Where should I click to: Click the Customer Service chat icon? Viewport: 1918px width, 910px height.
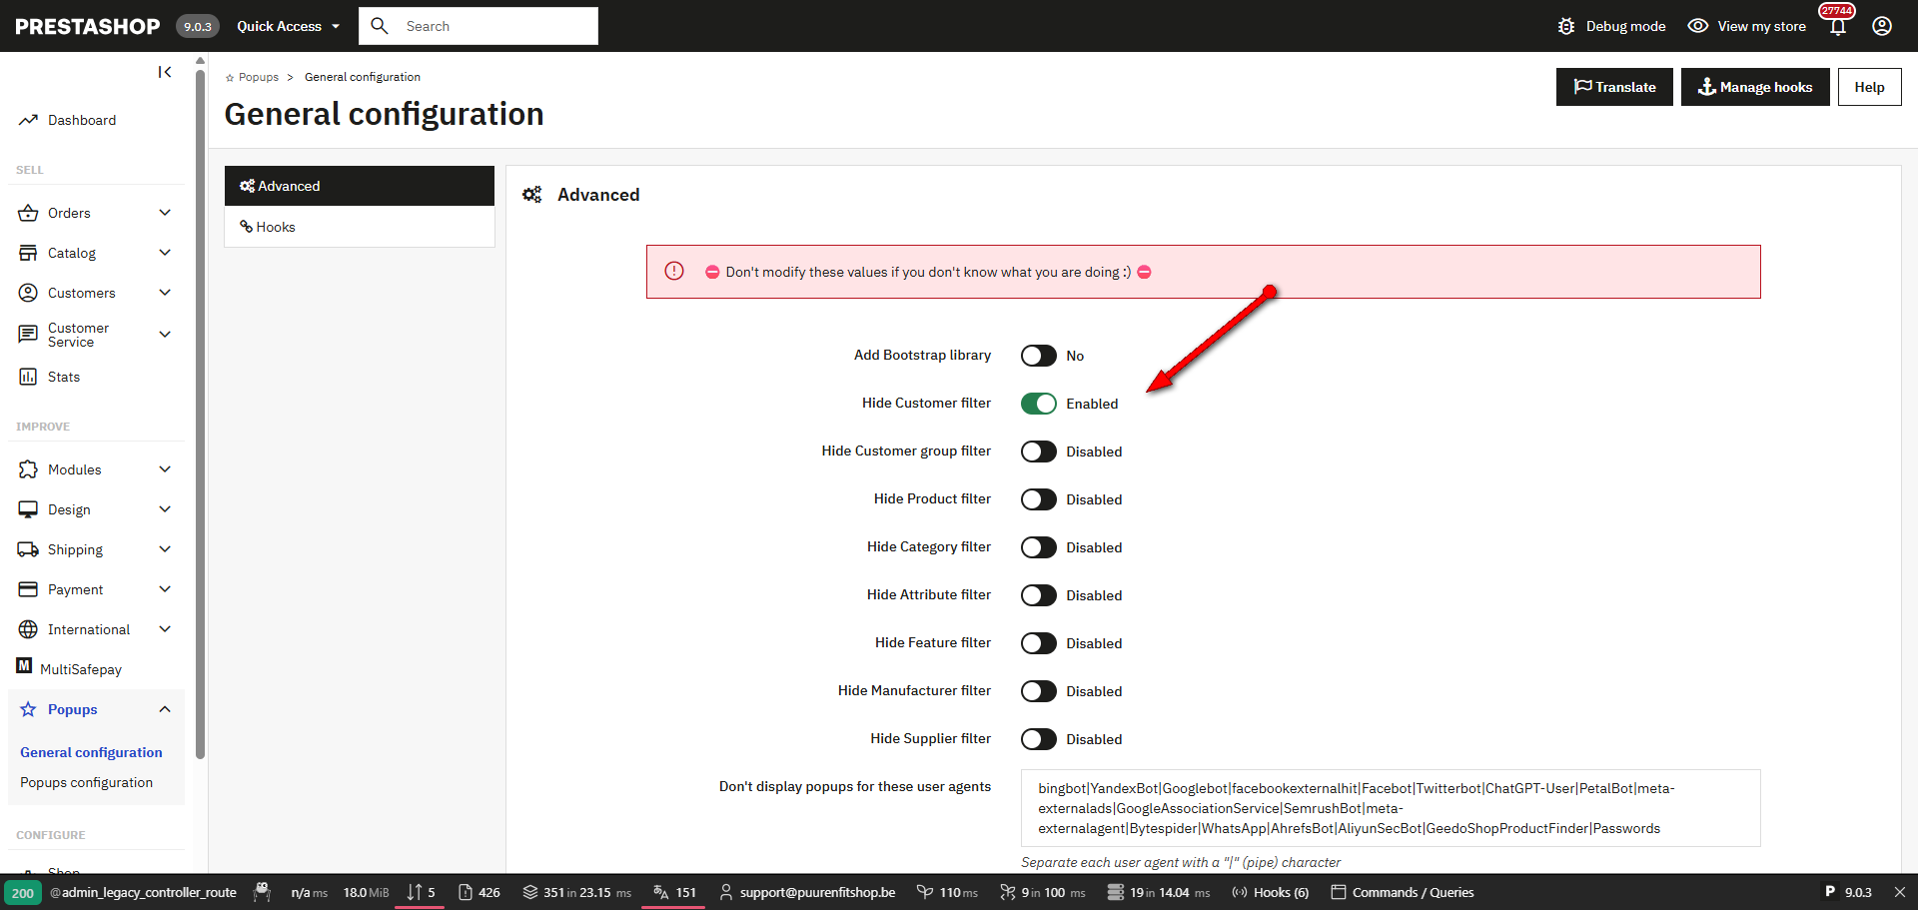(x=28, y=335)
